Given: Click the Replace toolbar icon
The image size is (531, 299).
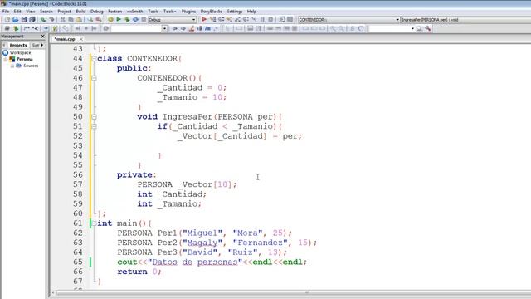Looking at the screenshot, I should pyautogui.click(x=99, y=20).
